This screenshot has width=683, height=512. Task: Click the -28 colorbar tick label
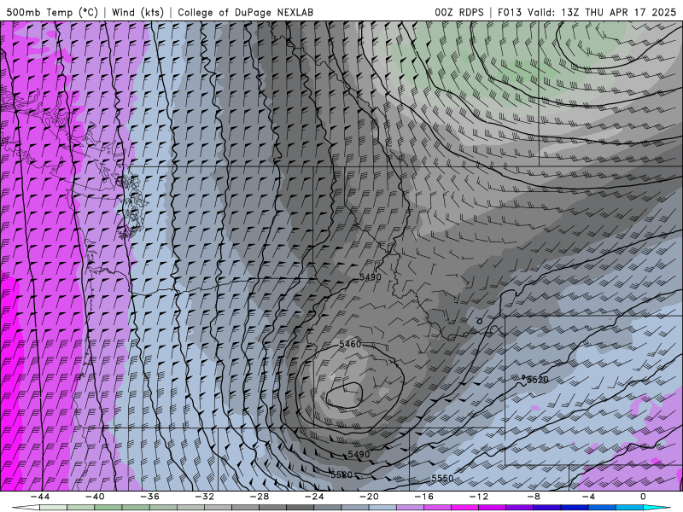click(260, 497)
